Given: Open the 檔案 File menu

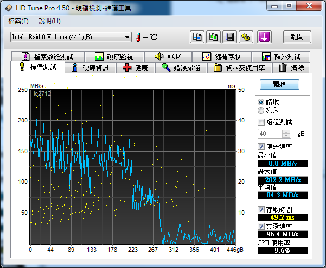Looking at the screenshot, I should [x=18, y=21].
